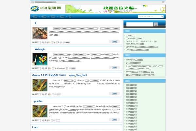Open the recent comment by Arkbu
The image size is (196, 131).
(x=144, y=67)
